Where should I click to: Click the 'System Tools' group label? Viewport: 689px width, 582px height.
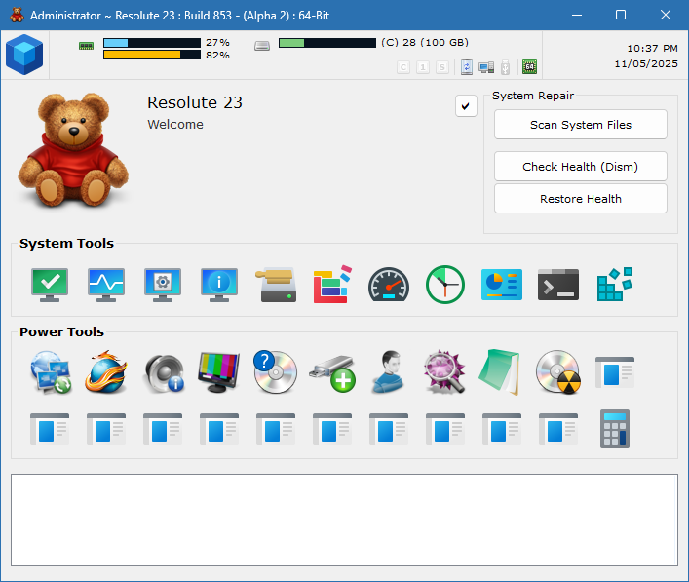(66, 243)
